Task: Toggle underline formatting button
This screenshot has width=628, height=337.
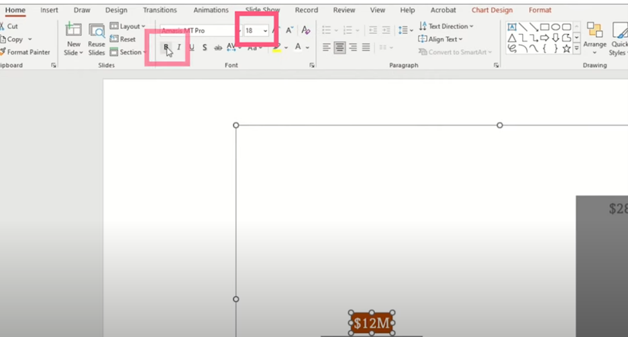Action: pos(191,48)
